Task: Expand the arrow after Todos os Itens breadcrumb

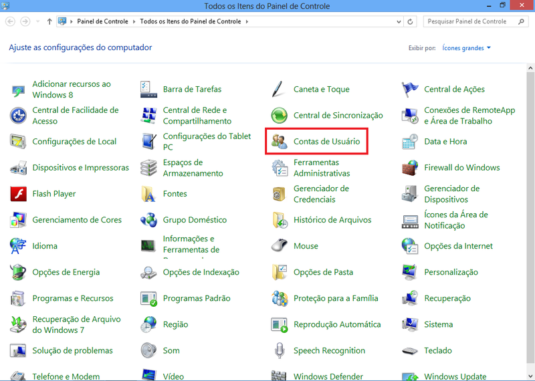Action: pyautogui.click(x=247, y=21)
